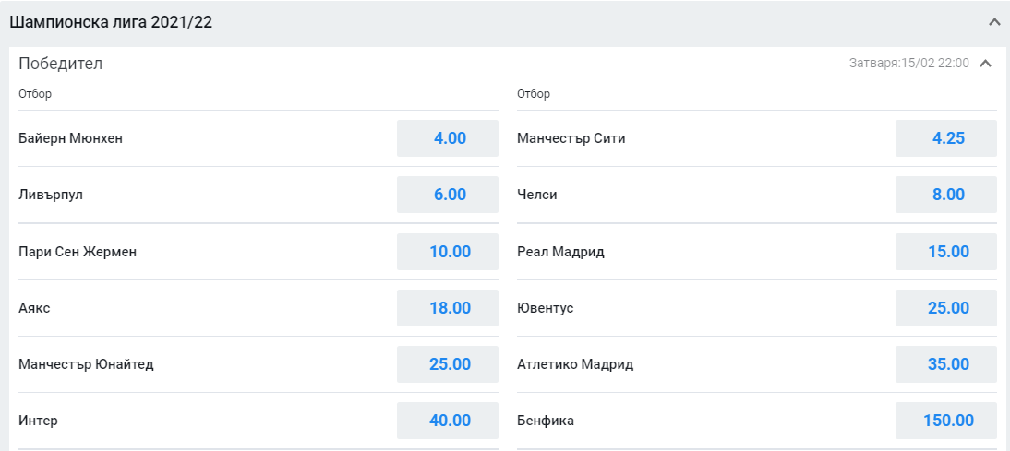Bet on Пари Сен Жермен 10.00
The height and width of the screenshot is (451, 1010).
coord(448,252)
